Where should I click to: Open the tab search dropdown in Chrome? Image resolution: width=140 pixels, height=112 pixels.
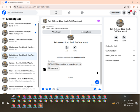2,2
